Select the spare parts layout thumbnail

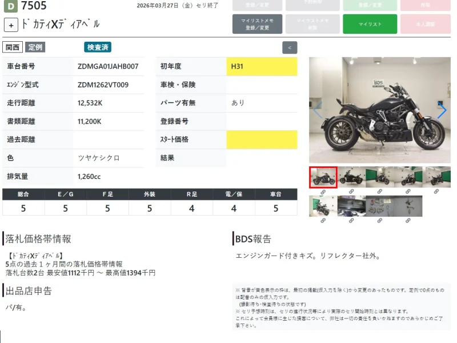[x=380, y=206]
